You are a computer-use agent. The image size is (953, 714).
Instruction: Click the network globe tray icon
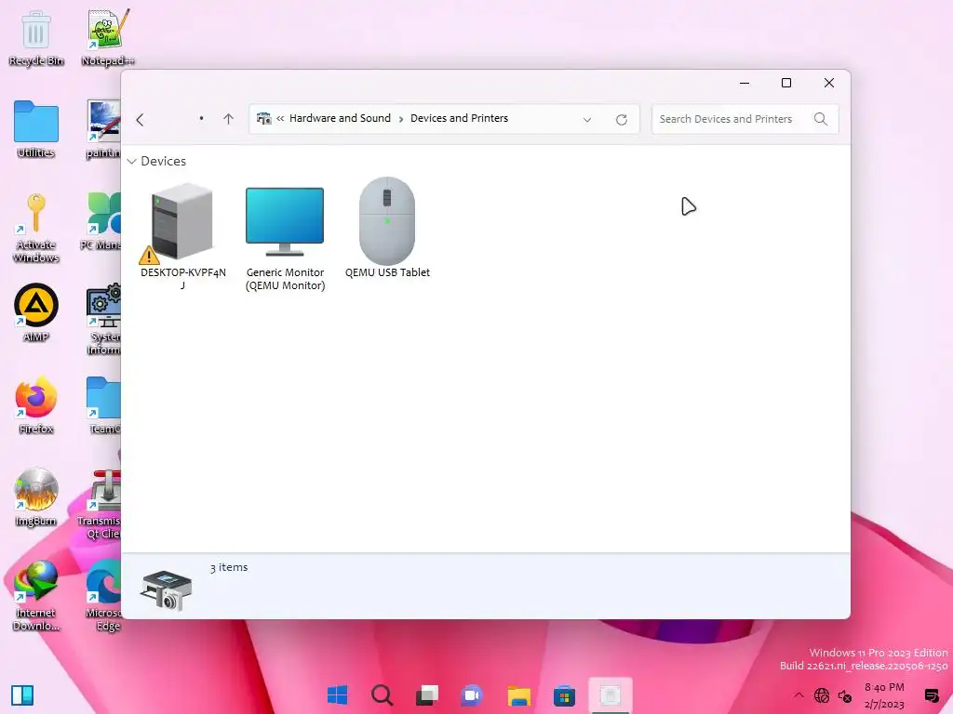pyautogui.click(x=822, y=695)
